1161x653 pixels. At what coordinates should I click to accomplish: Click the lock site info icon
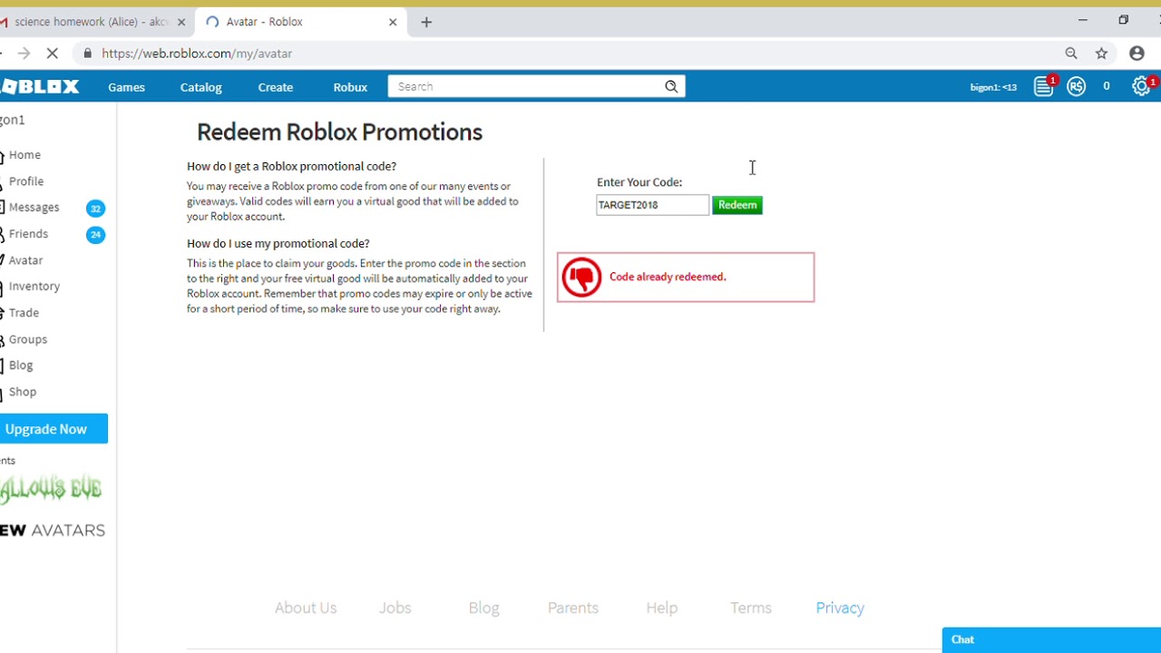pos(87,54)
